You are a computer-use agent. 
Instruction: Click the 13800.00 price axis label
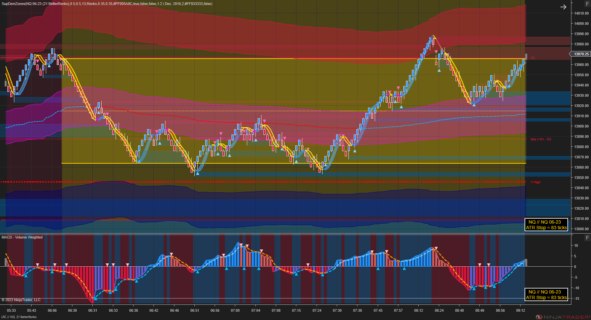(581, 229)
